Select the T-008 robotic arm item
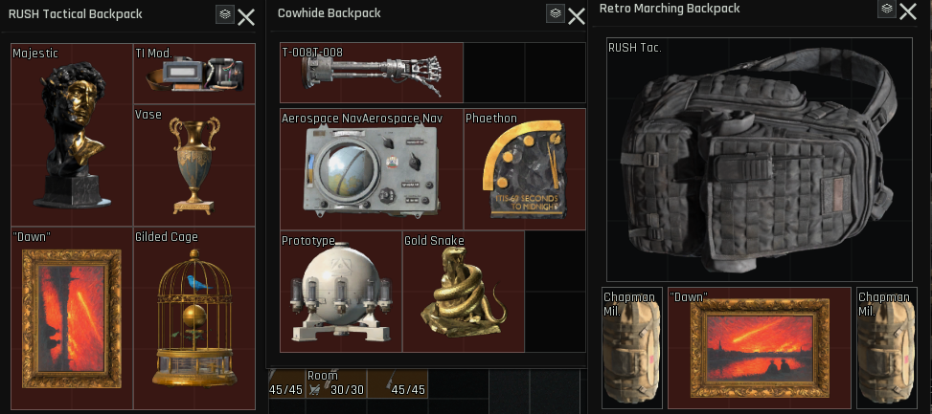Image resolution: width=932 pixels, height=414 pixels. (x=372, y=73)
